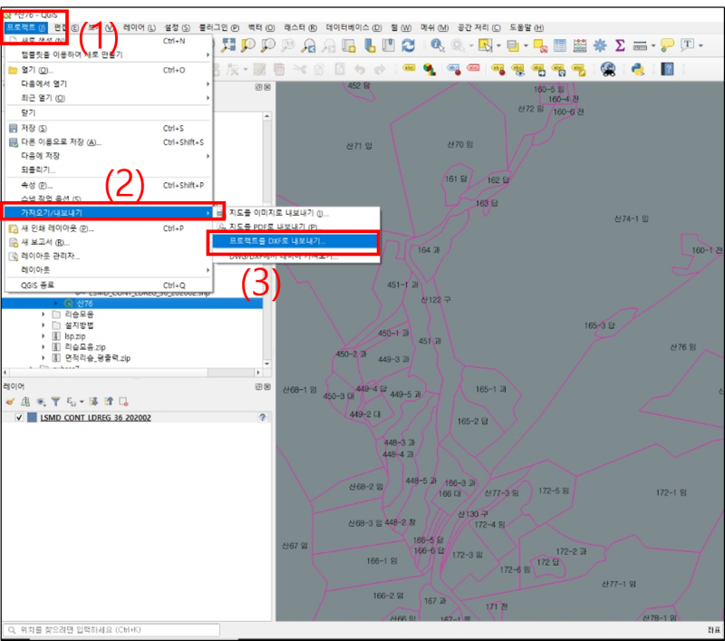Click the New Map View icon
This screenshot has height=641, width=725.
coord(349,45)
